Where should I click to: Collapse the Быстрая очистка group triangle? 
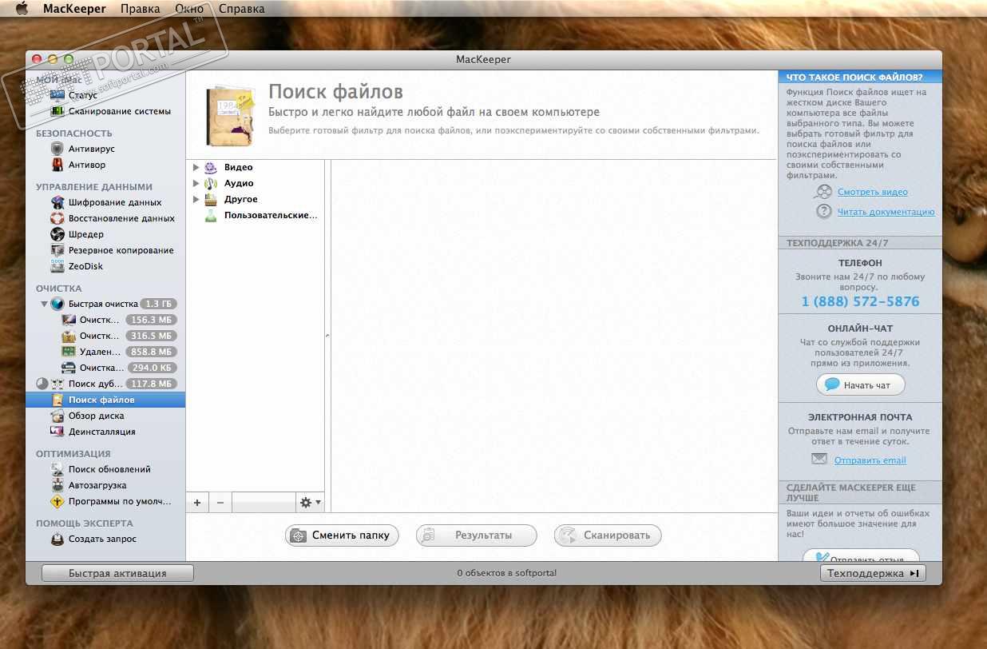click(x=44, y=304)
